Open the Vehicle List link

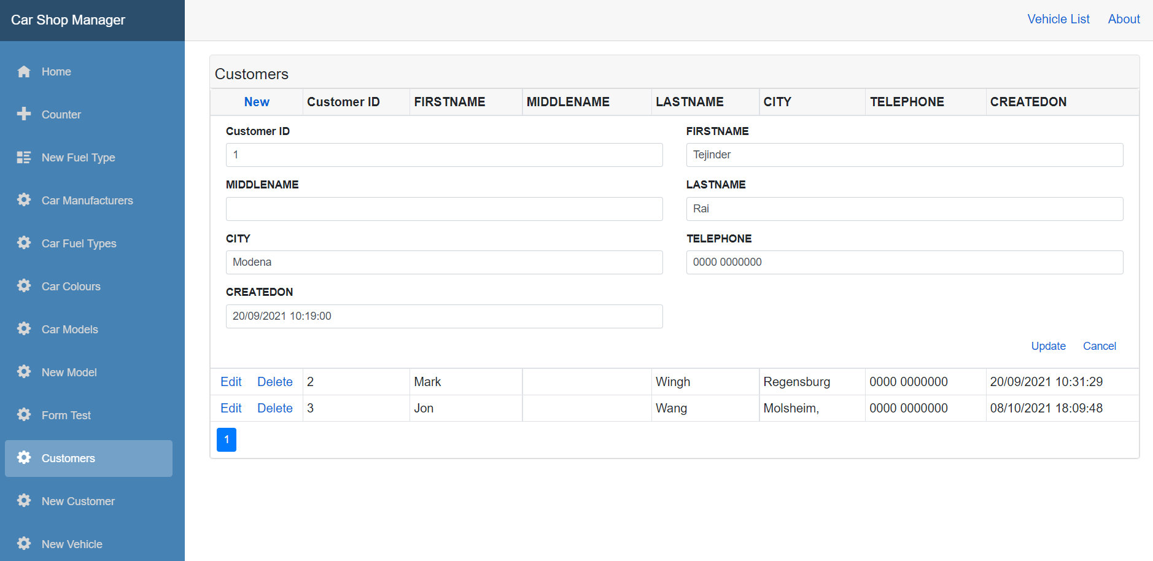1058,19
